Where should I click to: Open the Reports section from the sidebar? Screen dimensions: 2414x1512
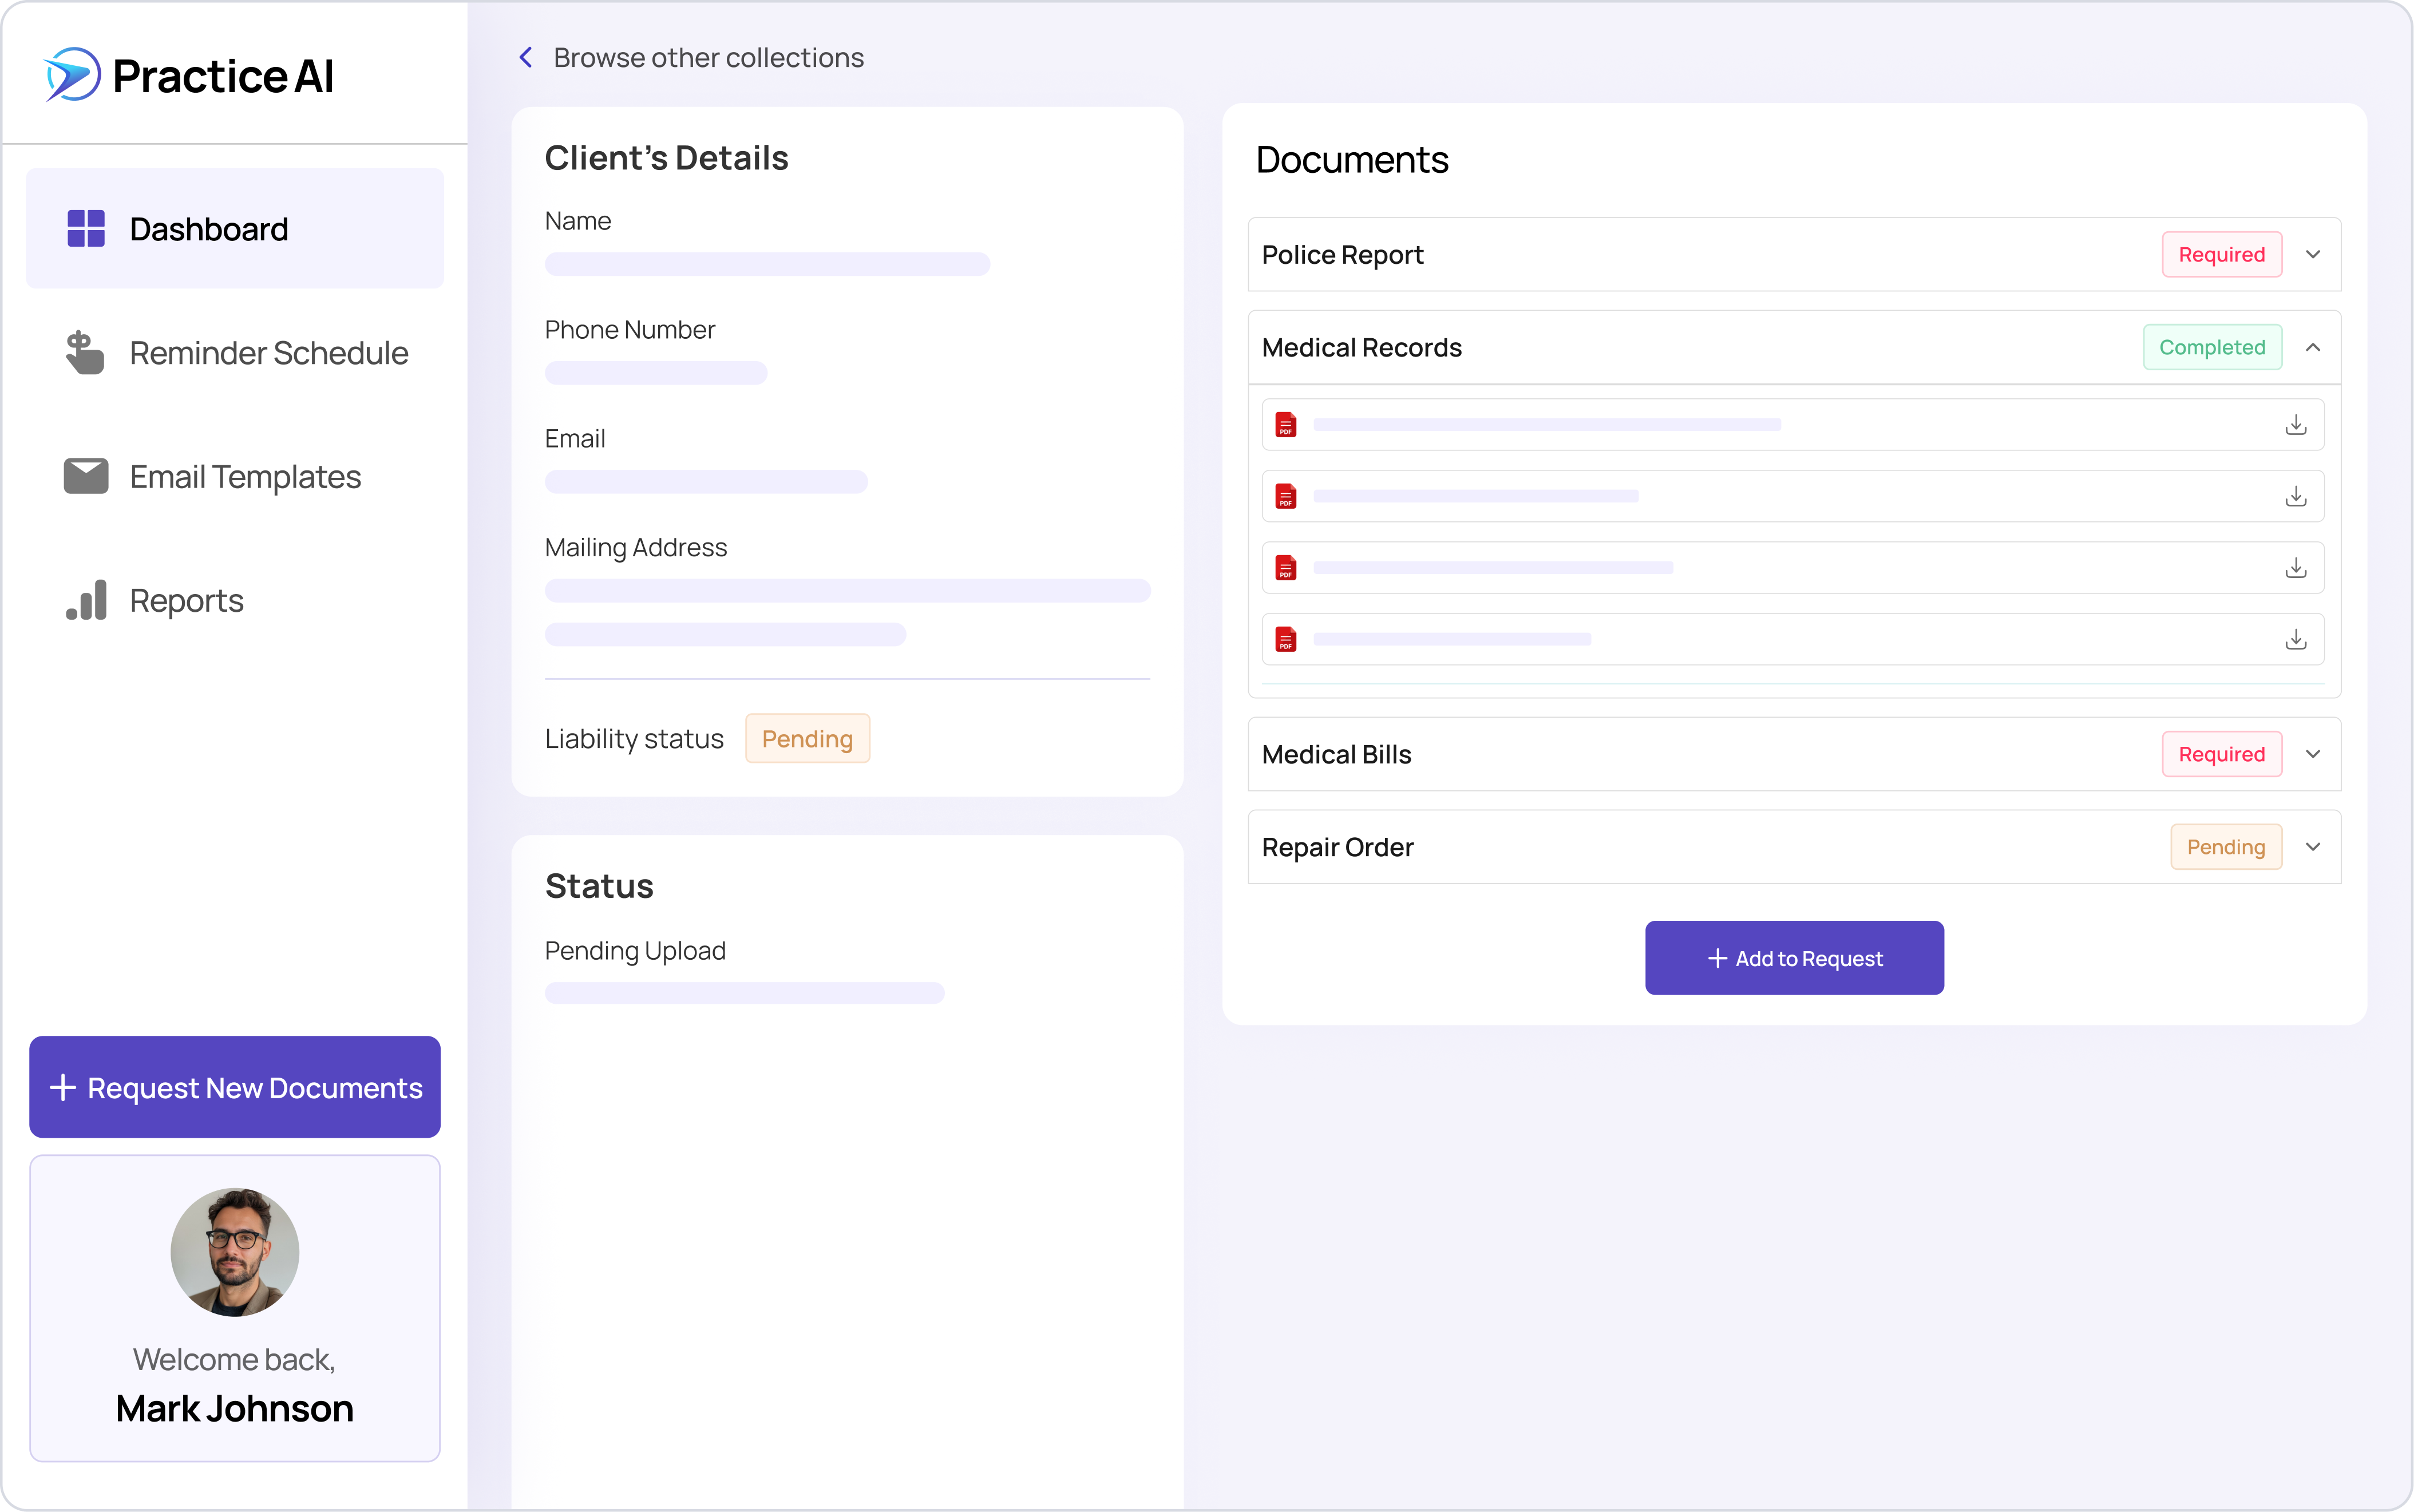[186, 600]
